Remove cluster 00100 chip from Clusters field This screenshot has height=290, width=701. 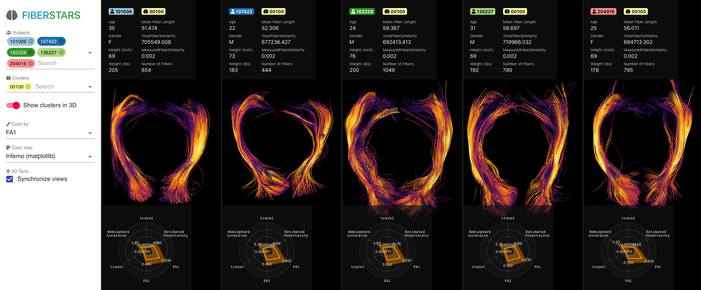pos(28,87)
